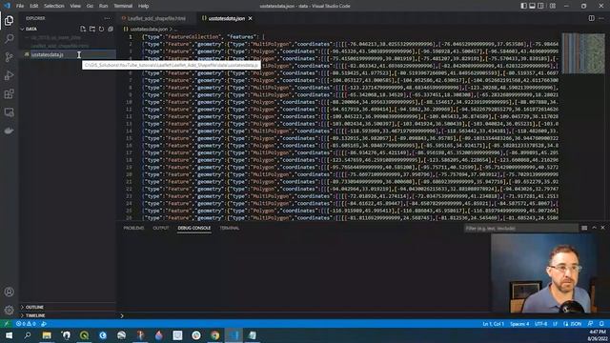The width and height of the screenshot is (610, 343).
Task: Open the Accounts menu icon
Action: point(9,292)
